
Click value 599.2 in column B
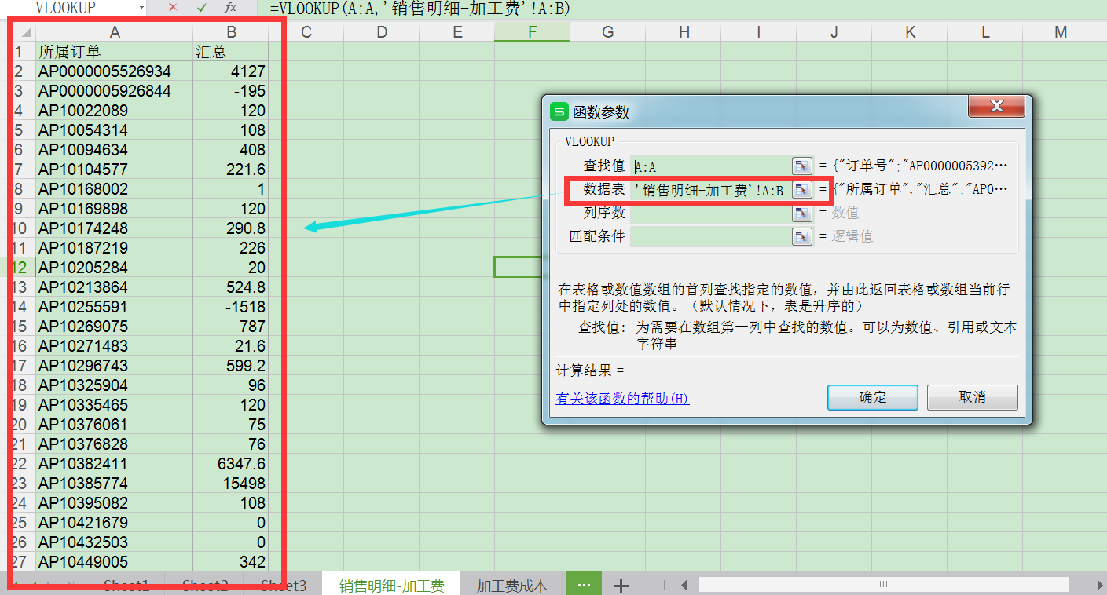[x=231, y=366]
